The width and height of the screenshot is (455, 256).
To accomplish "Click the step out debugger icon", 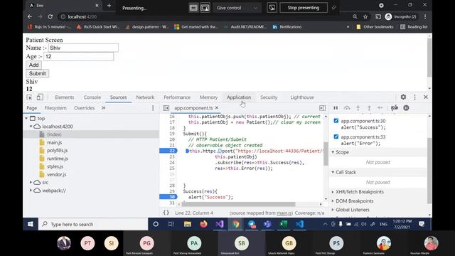I will 369,108.
